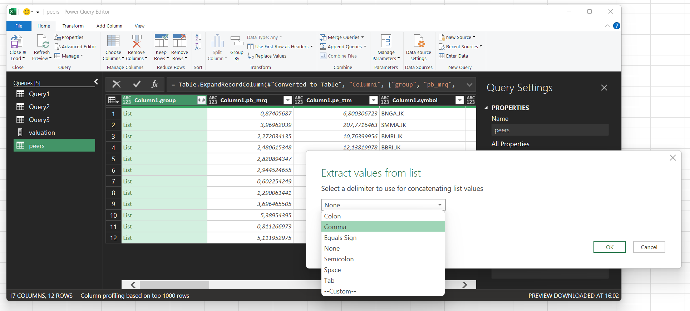Click Cancel in Extract values dialog
Screen dimensions: 690x311
click(649, 247)
